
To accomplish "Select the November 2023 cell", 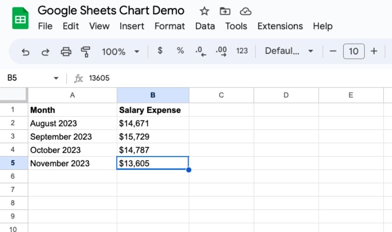I will click(72, 163).
